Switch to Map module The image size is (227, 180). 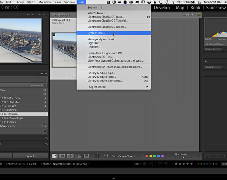(180, 8)
